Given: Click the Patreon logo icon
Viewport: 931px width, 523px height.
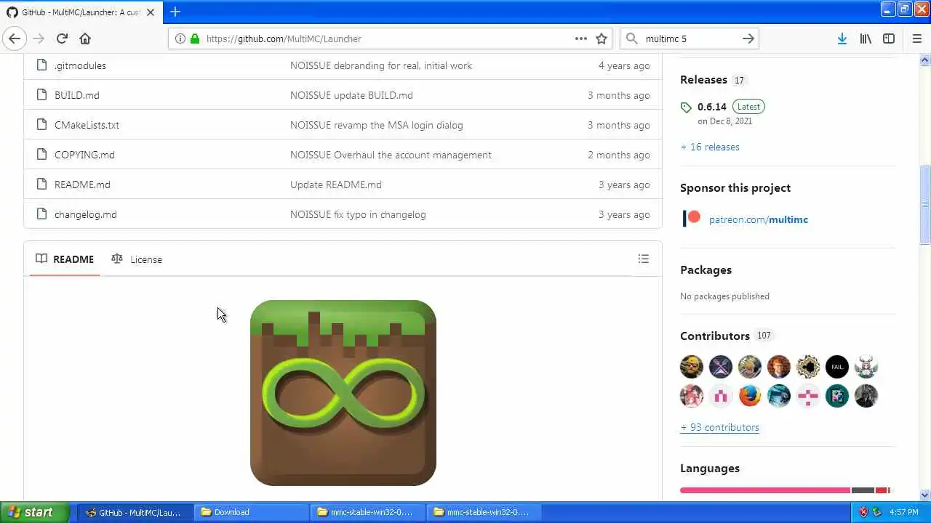Looking at the screenshot, I should tap(692, 218).
